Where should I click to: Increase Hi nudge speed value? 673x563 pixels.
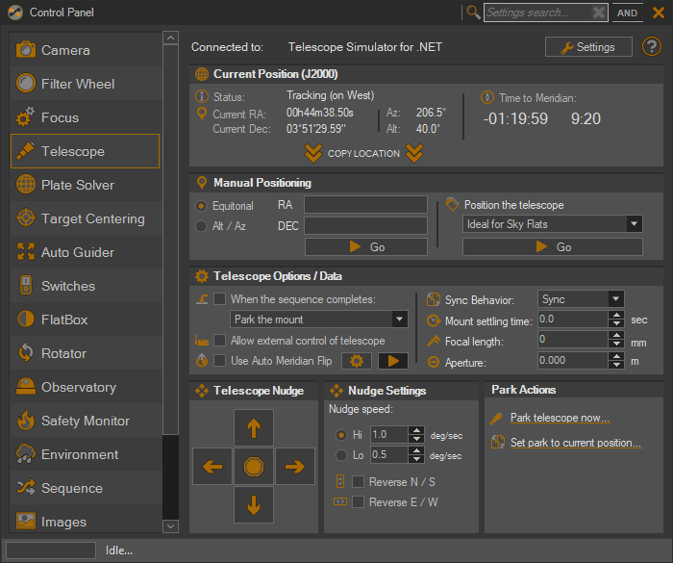[x=416, y=430]
